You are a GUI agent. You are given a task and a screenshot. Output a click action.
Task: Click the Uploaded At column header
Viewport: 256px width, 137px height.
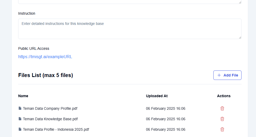click(x=157, y=96)
